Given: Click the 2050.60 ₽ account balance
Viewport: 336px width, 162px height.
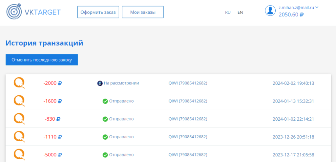Looking at the screenshot, I should 291,15.
